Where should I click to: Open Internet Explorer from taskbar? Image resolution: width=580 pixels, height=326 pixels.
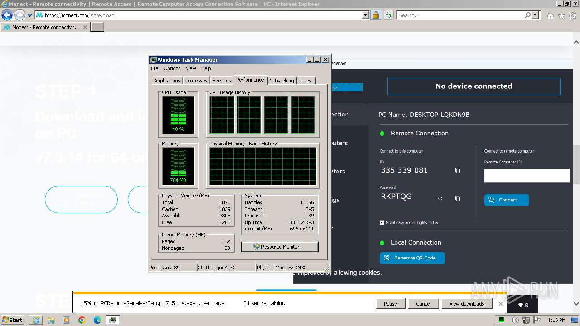pyautogui.click(x=36, y=320)
